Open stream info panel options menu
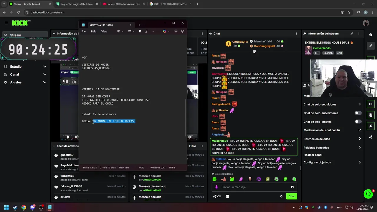 [359, 34]
